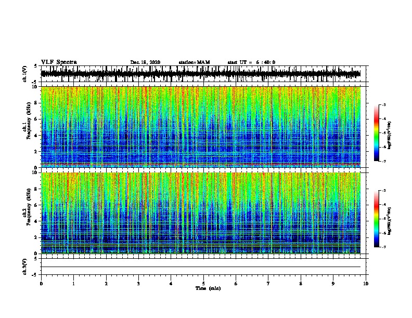412x318 pixels.
Task: Click inside the ch.2 spectrogram plot
Action: click(x=201, y=213)
